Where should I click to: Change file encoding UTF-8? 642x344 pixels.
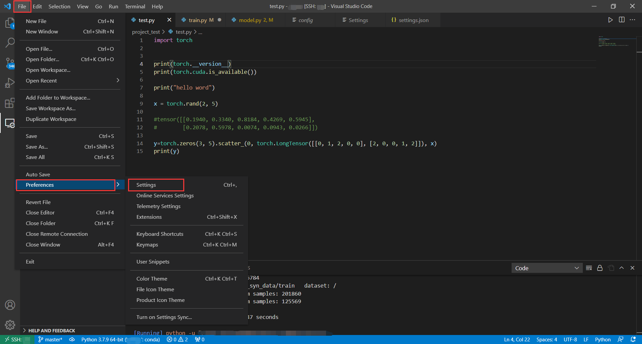click(570, 339)
